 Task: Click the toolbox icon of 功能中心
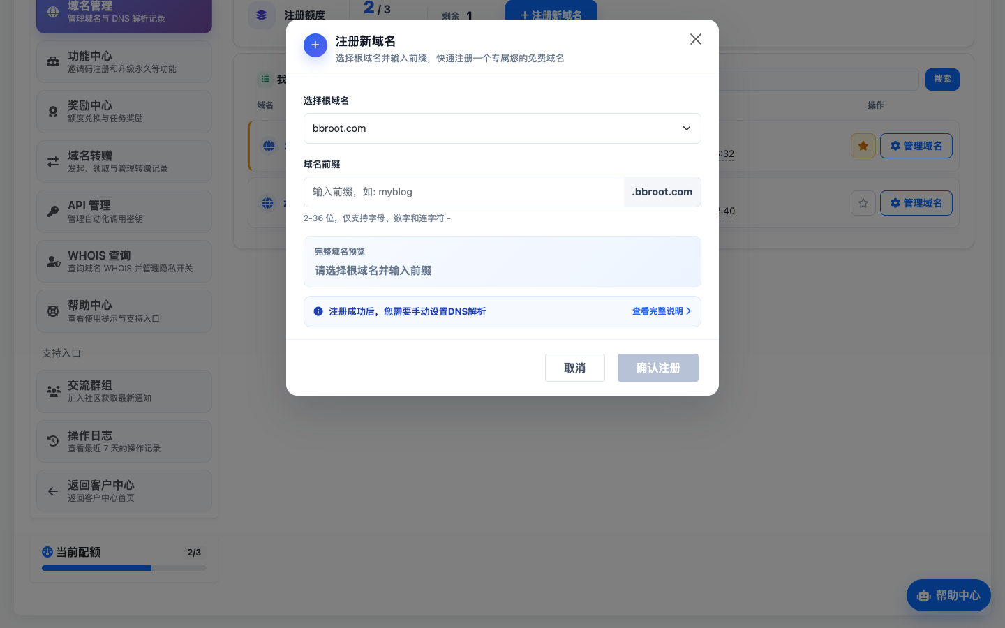click(53, 62)
